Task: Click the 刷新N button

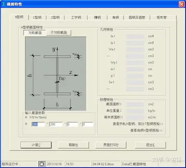Action: (73, 145)
